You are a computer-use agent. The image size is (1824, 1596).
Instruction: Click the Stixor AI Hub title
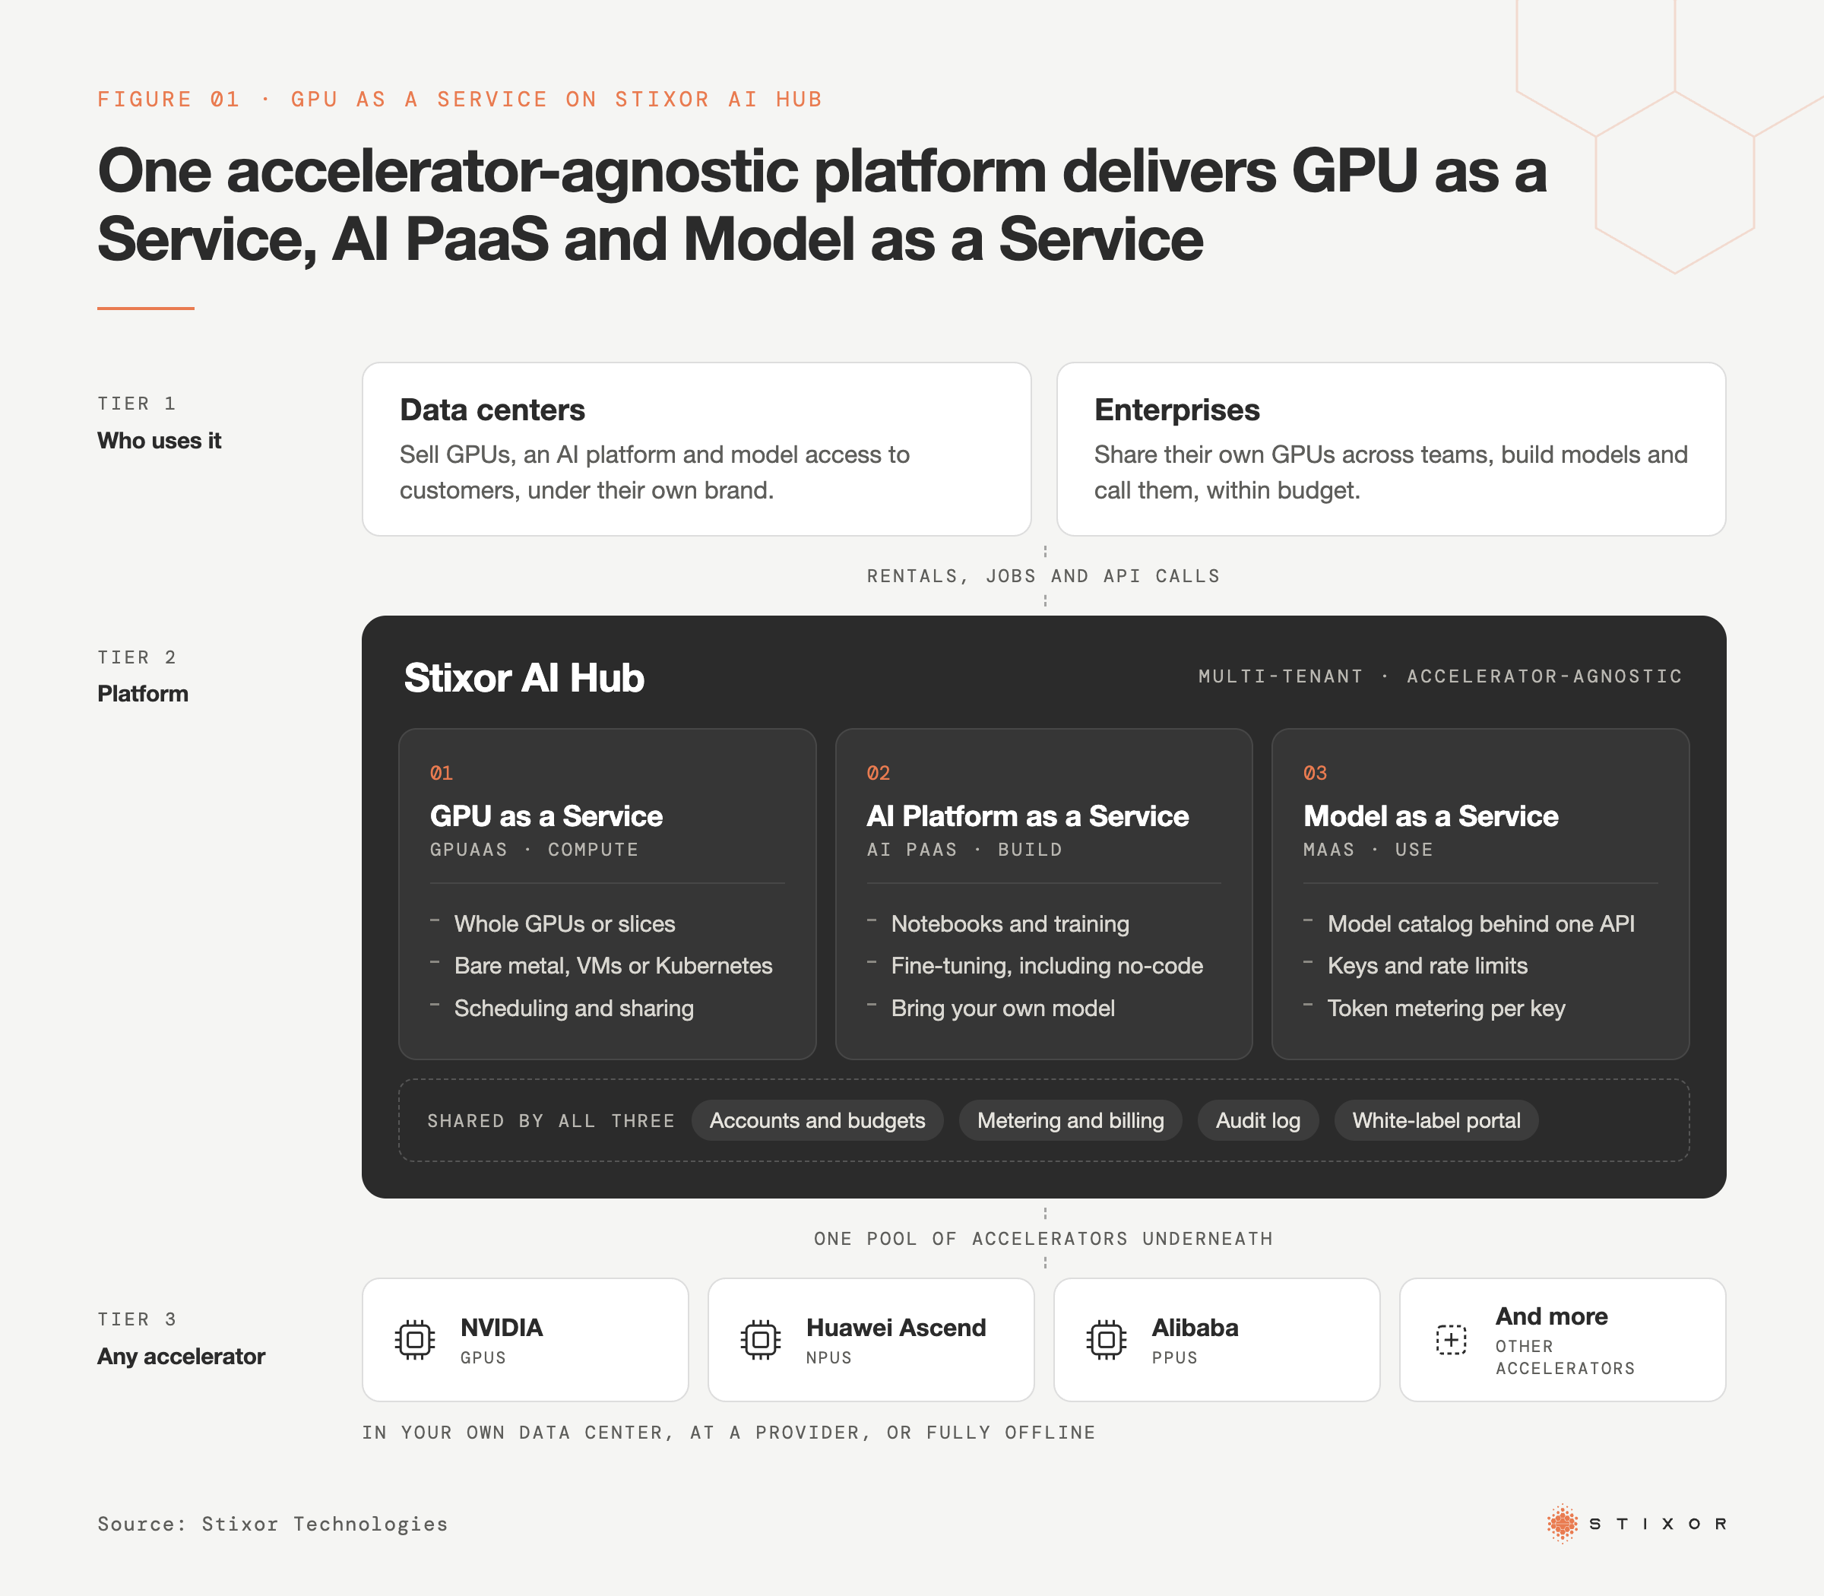(524, 678)
